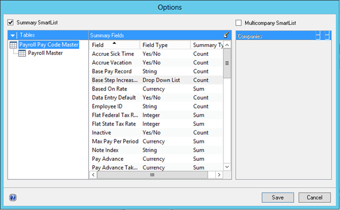
Task: Select the Base Pay Record field
Action: point(112,71)
